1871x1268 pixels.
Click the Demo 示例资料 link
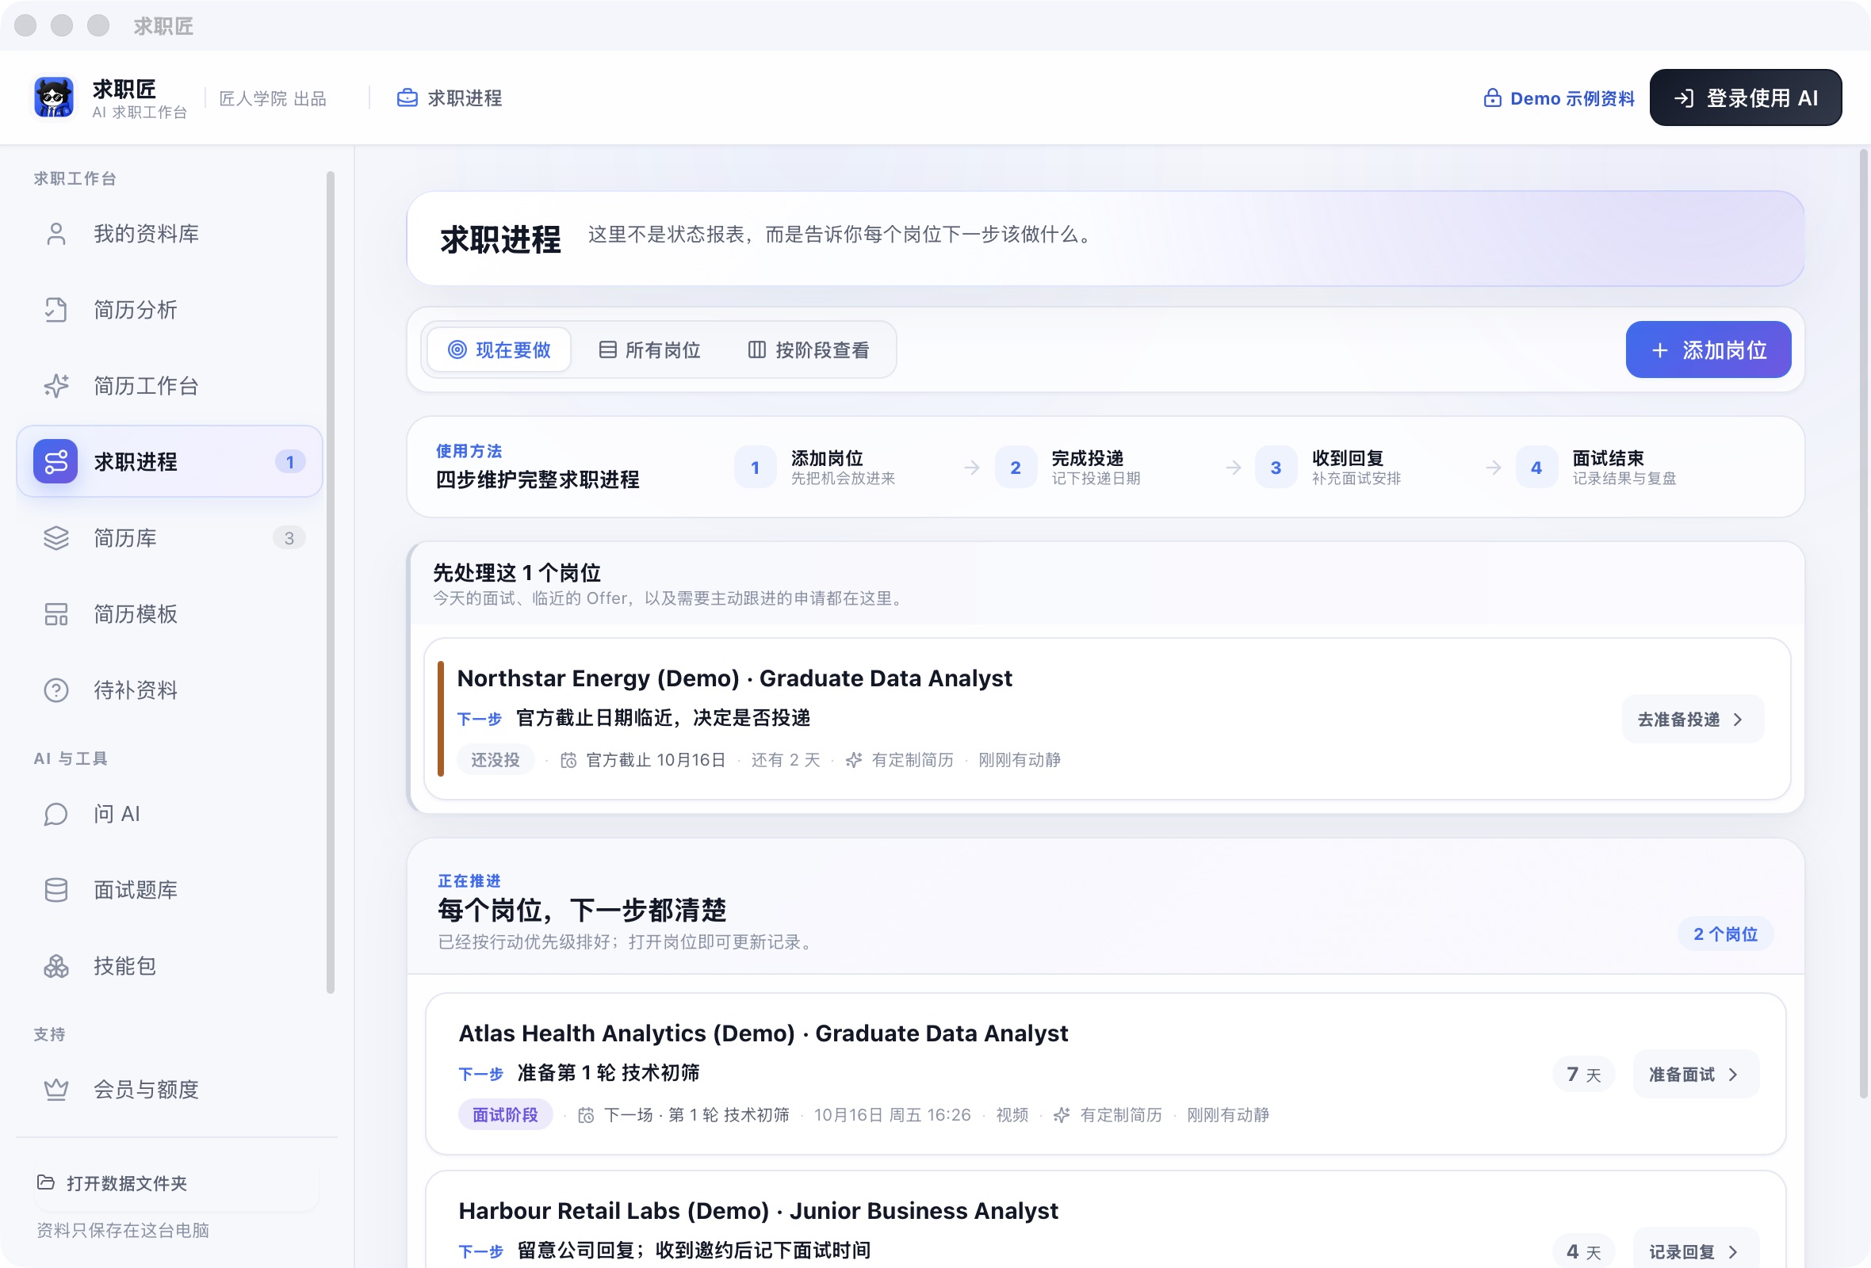click(1559, 98)
